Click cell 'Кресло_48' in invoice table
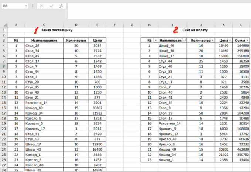Image resolution: width=251 pixels, height=172 pixels. (x=172, y=139)
